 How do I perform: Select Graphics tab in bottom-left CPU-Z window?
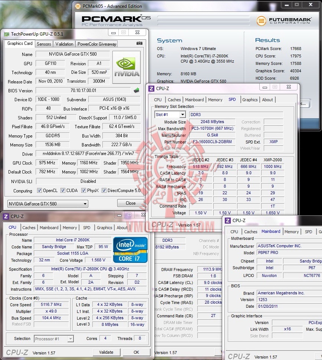click(105, 228)
